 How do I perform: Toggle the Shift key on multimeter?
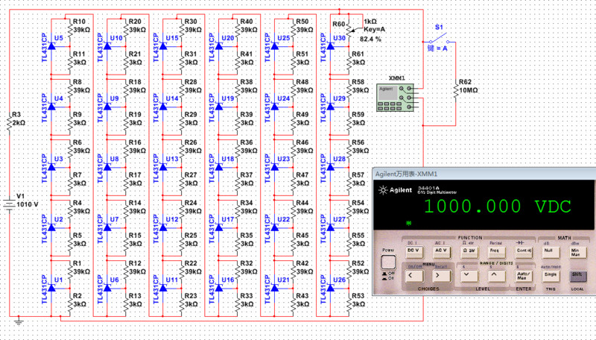click(x=576, y=275)
